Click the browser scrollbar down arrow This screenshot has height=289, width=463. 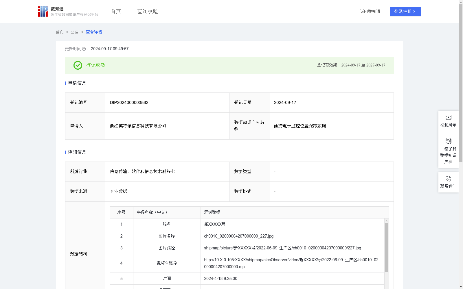(x=461, y=287)
